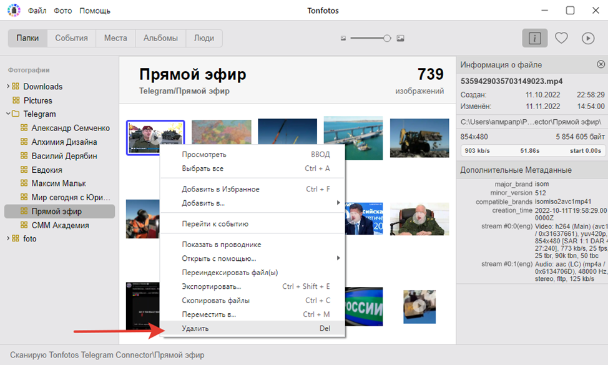Open the Файл menu
The height and width of the screenshot is (365, 608).
[37, 11]
